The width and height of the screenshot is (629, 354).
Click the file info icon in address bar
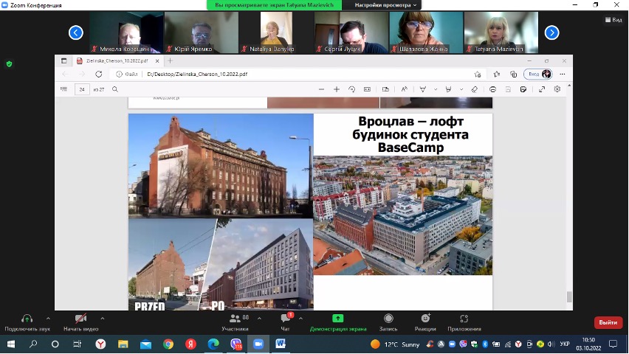click(x=119, y=74)
